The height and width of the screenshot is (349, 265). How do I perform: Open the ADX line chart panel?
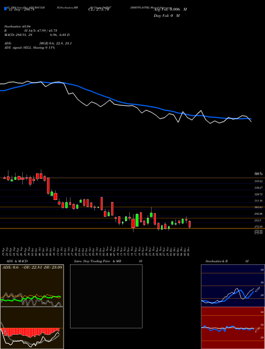point(32,286)
